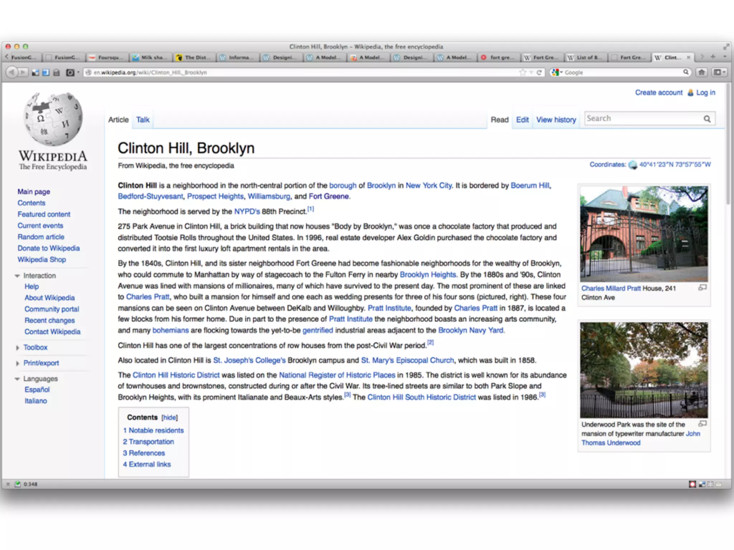Open the Google search engine dropdown
Image resolution: width=734 pixels, height=550 pixels.
tap(557, 72)
